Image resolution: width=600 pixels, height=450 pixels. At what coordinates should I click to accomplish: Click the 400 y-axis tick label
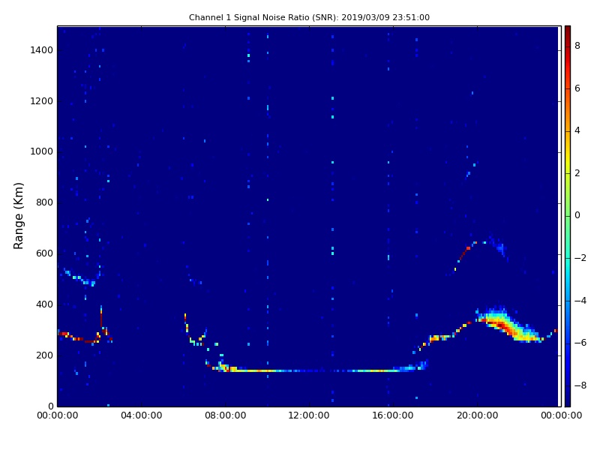44,304
